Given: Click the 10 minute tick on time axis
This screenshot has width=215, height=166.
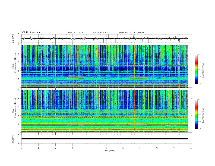Looking at the screenshot, I should coord(191,148).
